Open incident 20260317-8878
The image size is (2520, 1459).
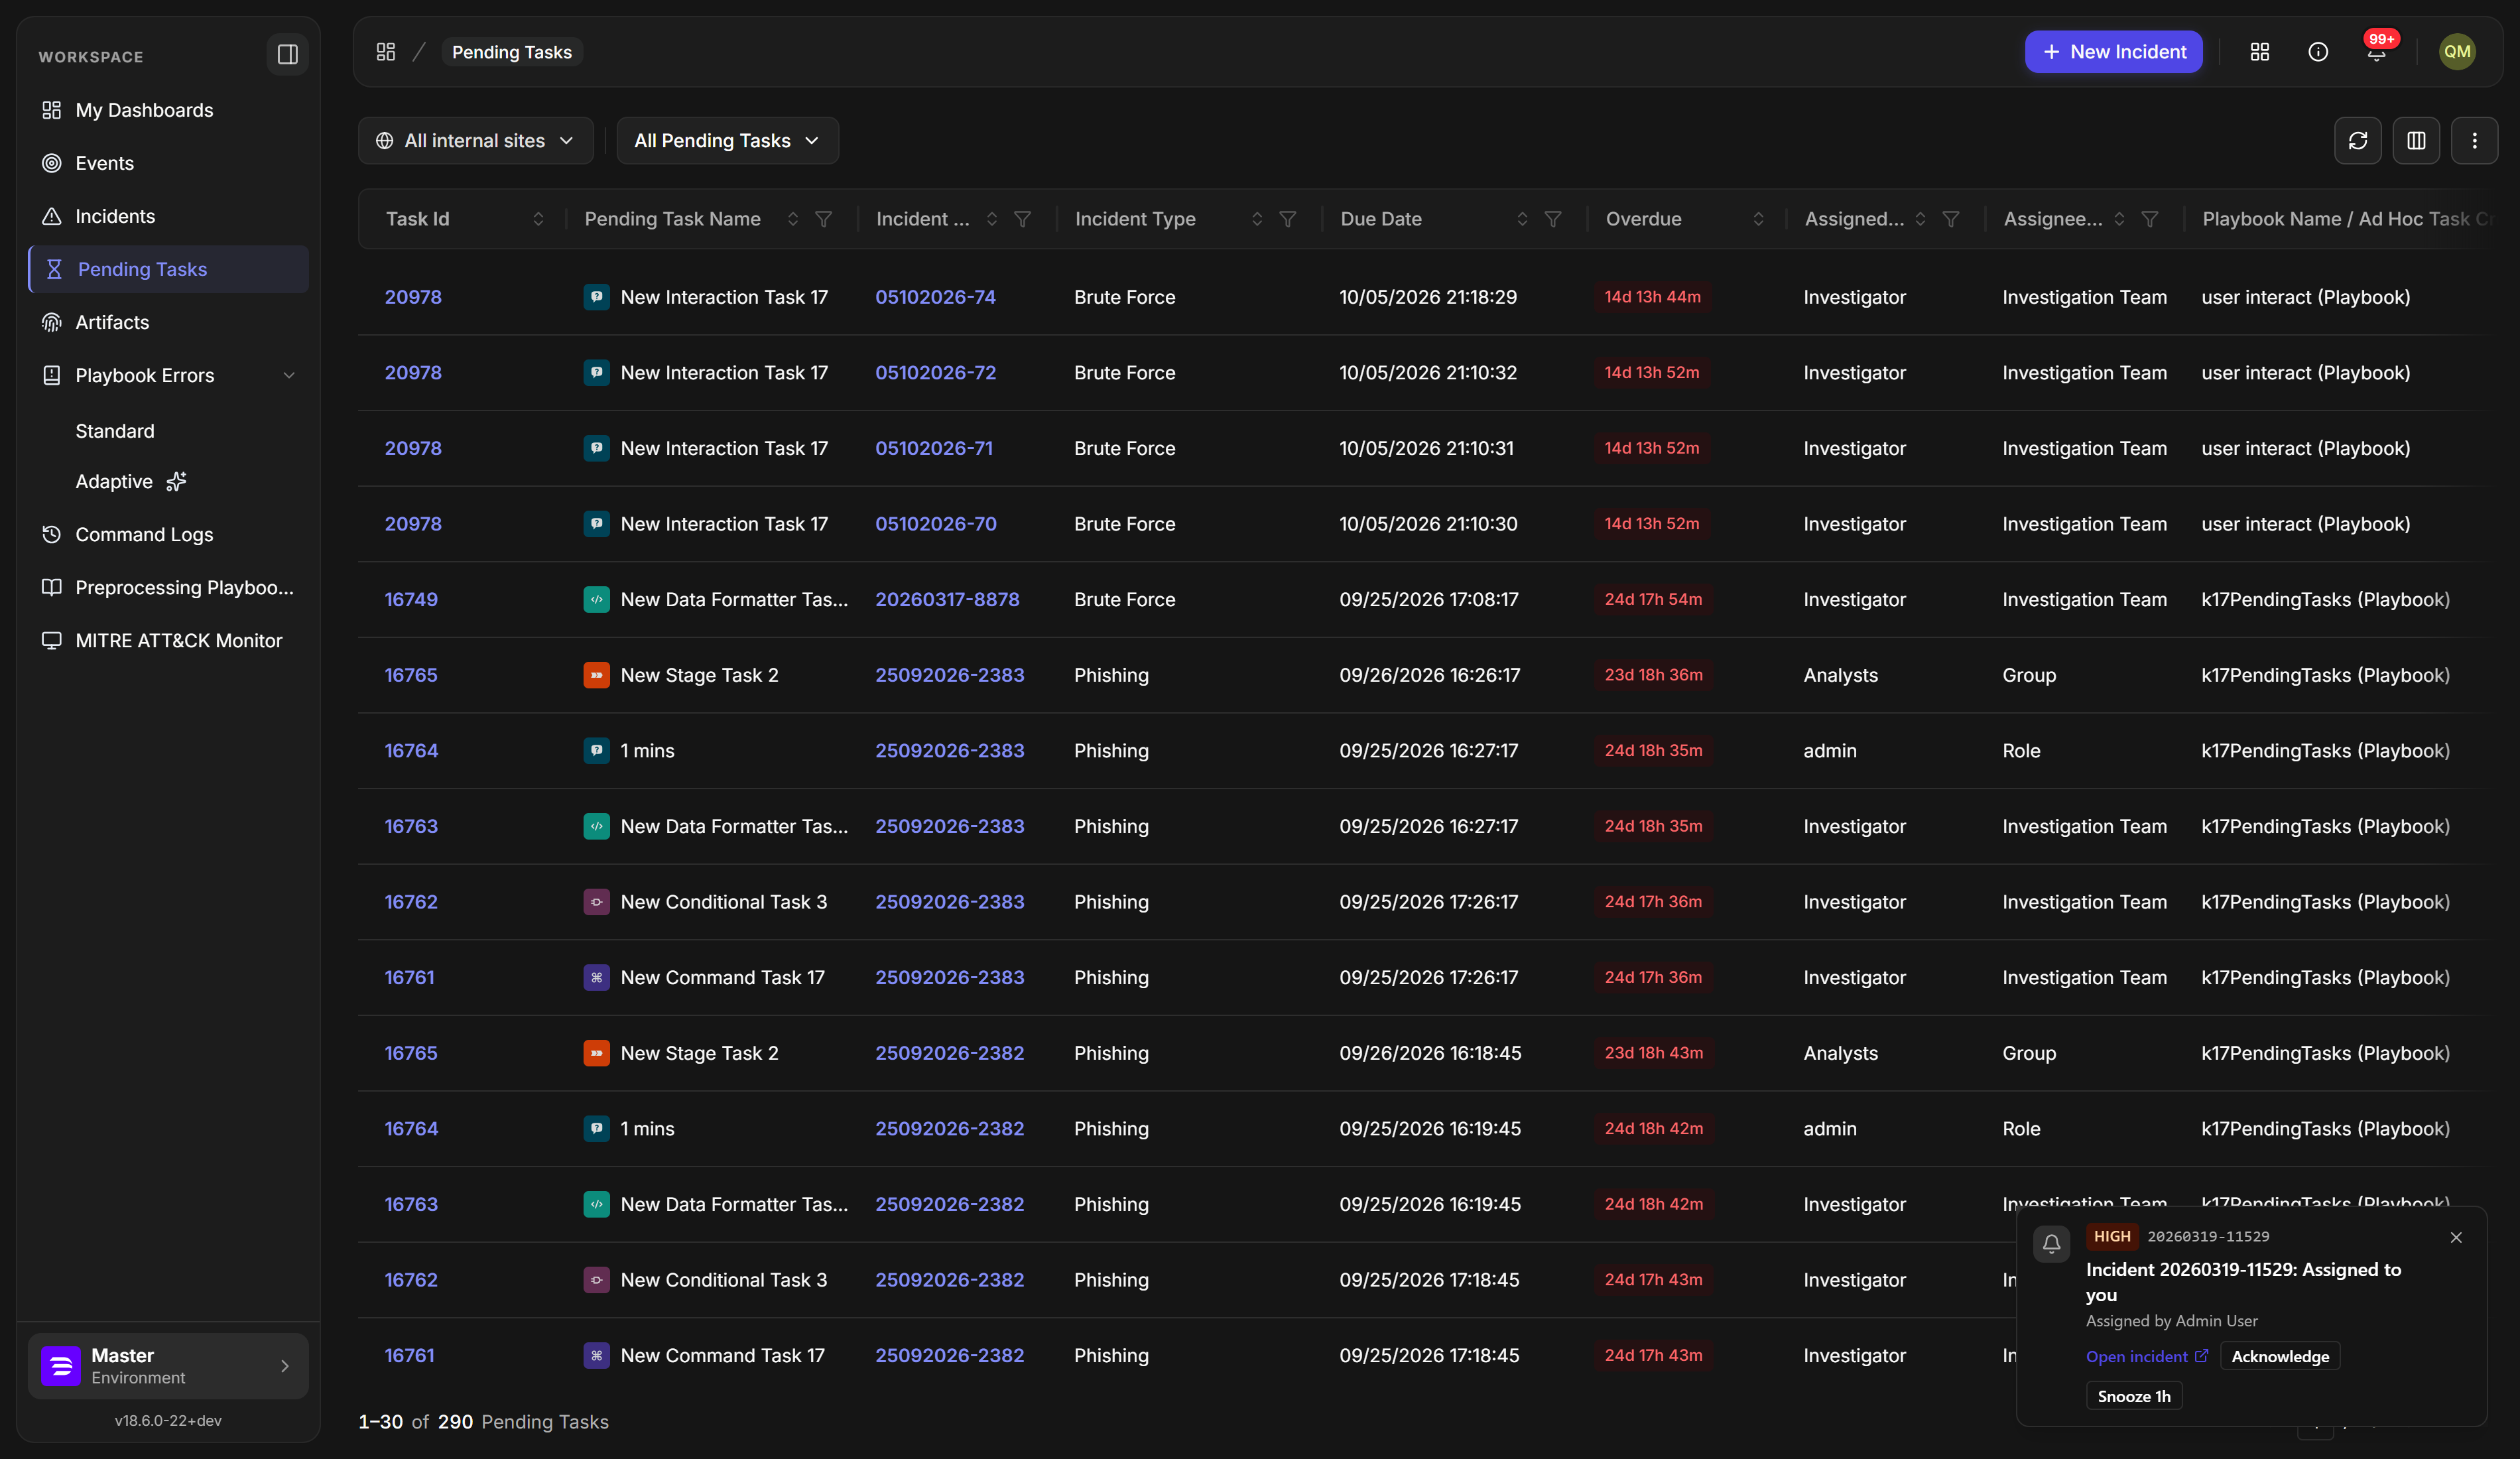click(947, 600)
